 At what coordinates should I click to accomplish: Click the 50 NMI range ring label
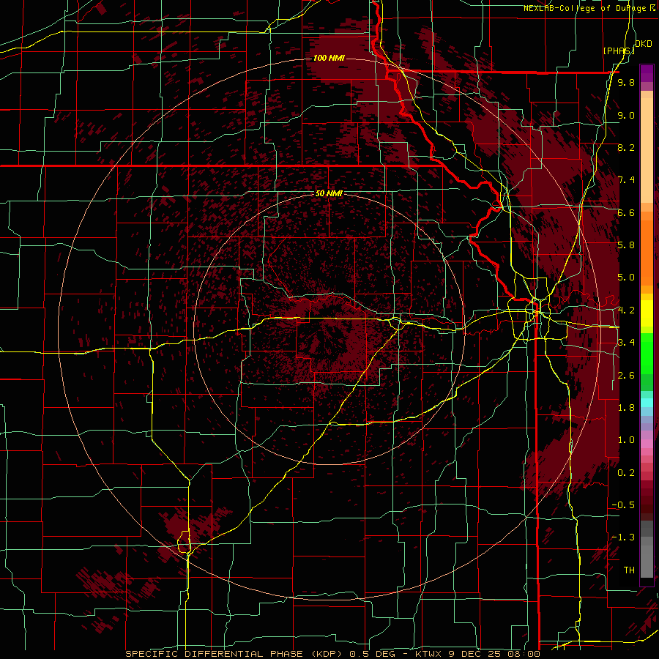point(329,194)
